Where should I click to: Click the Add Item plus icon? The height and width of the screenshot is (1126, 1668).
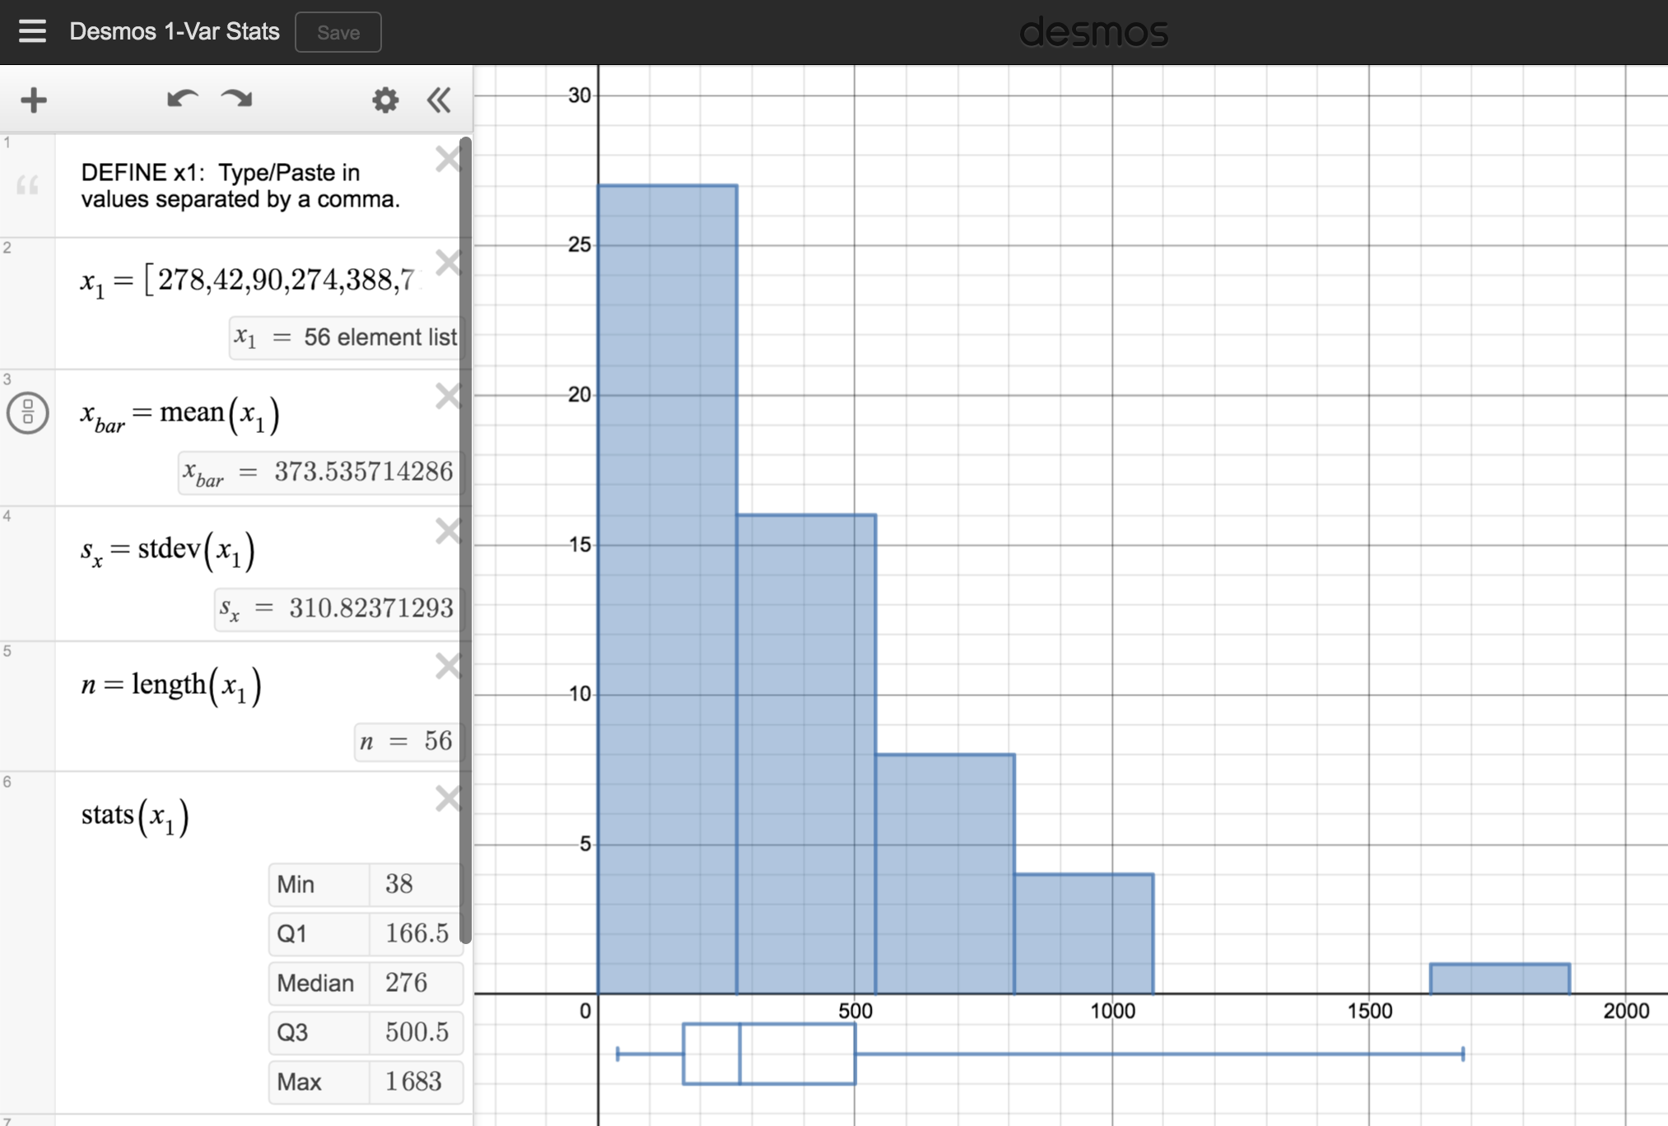coord(34,100)
